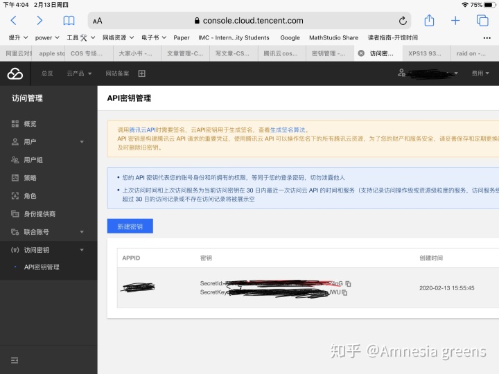Click the 概览 grid icon in sidebar
This screenshot has width=499, height=374.
(x=15, y=124)
